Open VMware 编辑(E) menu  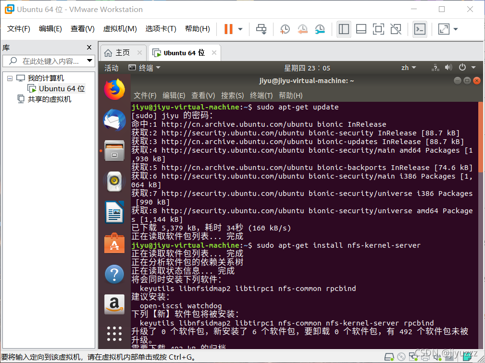(x=50, y=29)
